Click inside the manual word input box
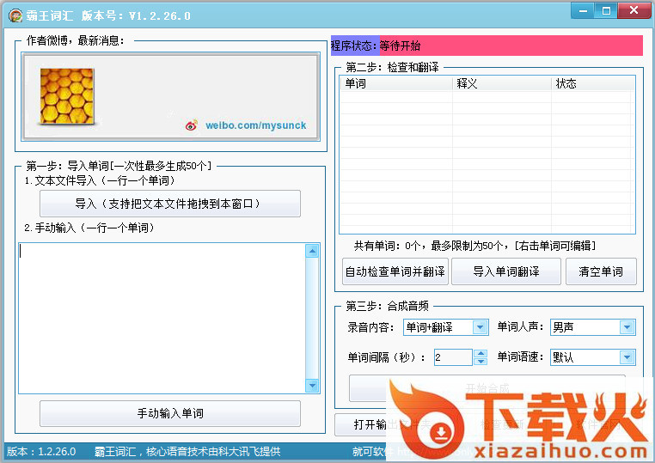 tap(162, 318)
